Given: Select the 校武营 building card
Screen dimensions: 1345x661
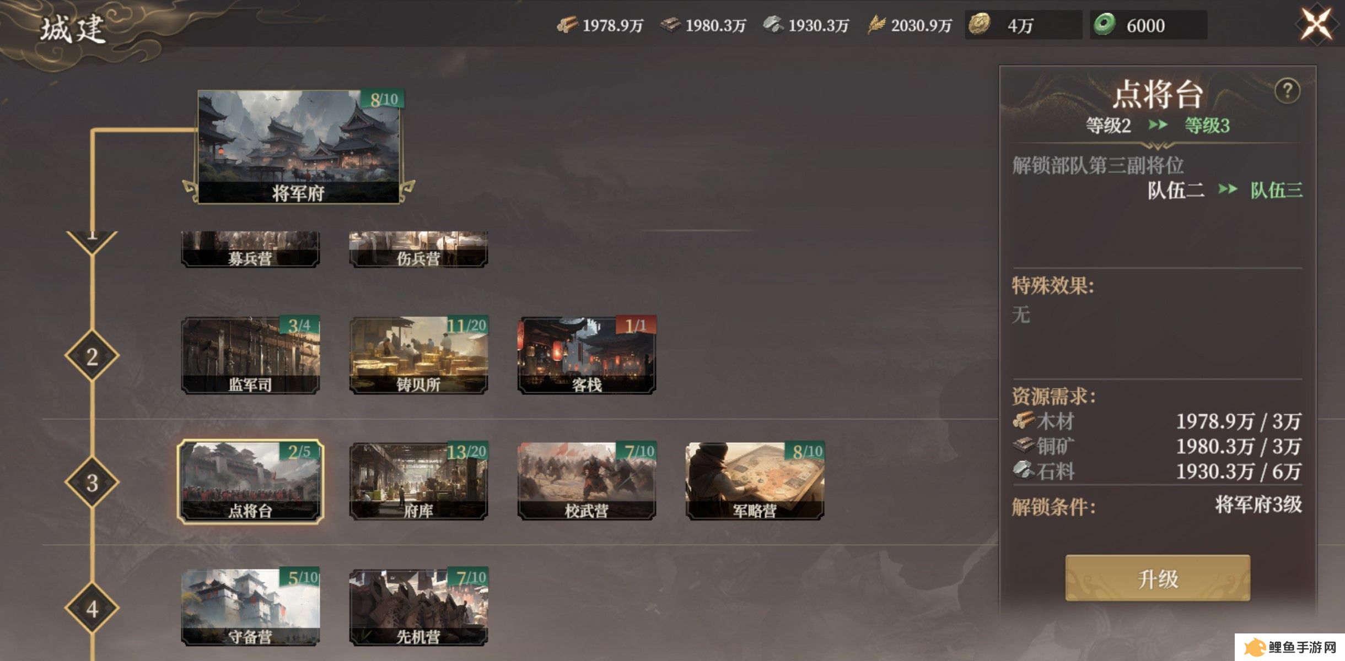Looking at the screenshot, I should [587, 481].
